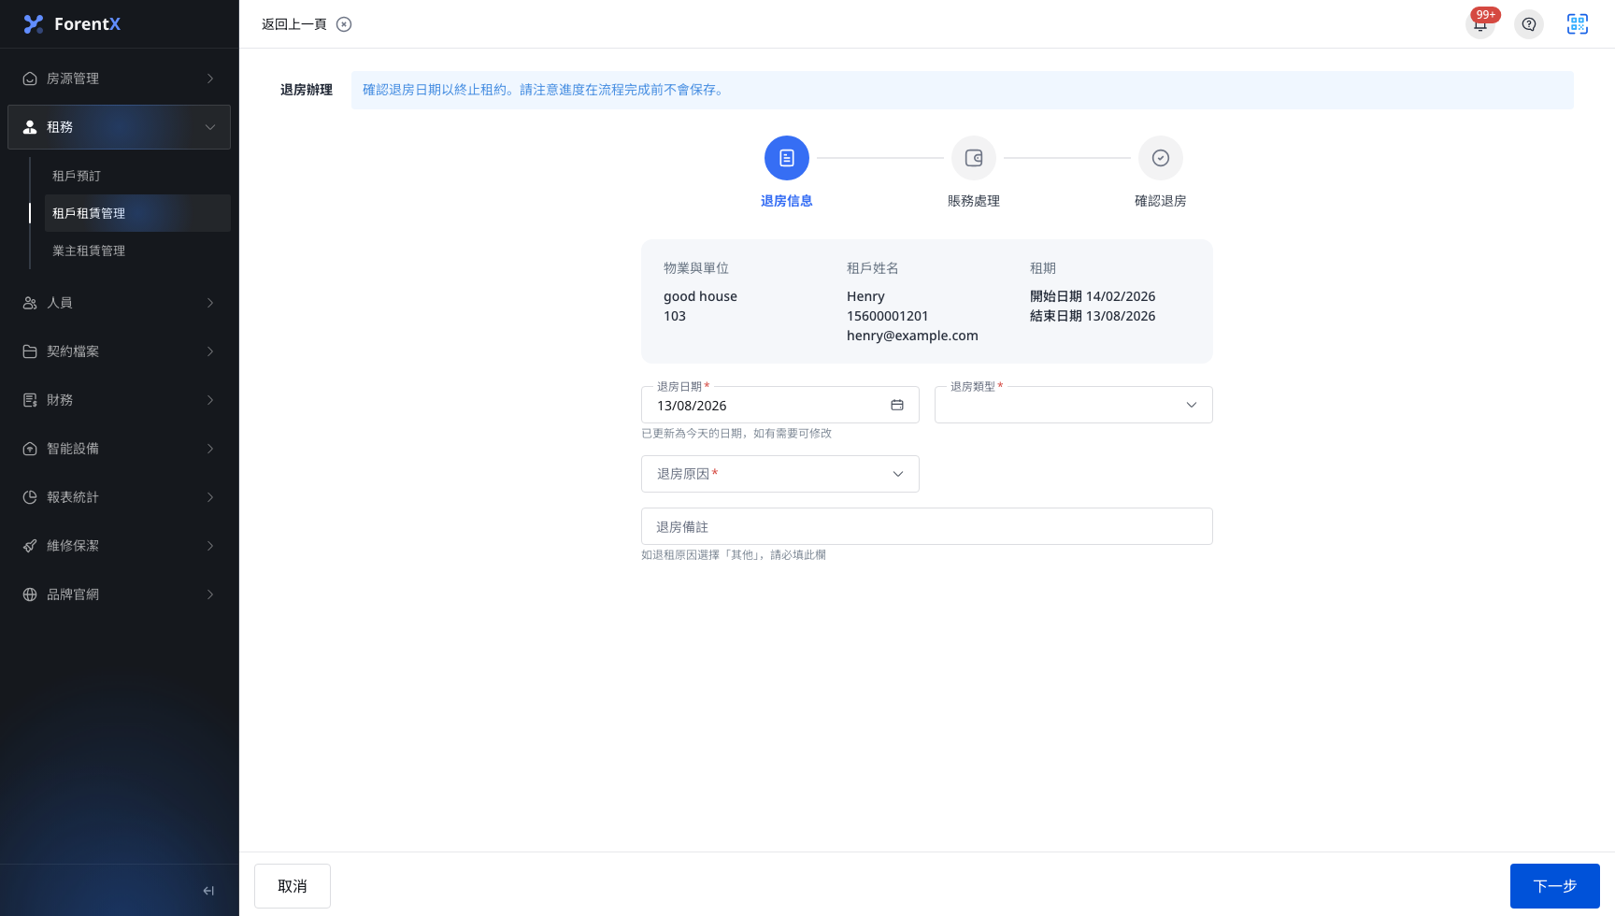Click the 賬務處理 wallet step icon
Viewport: 1615px width, 916px height.
coord(974,158)
